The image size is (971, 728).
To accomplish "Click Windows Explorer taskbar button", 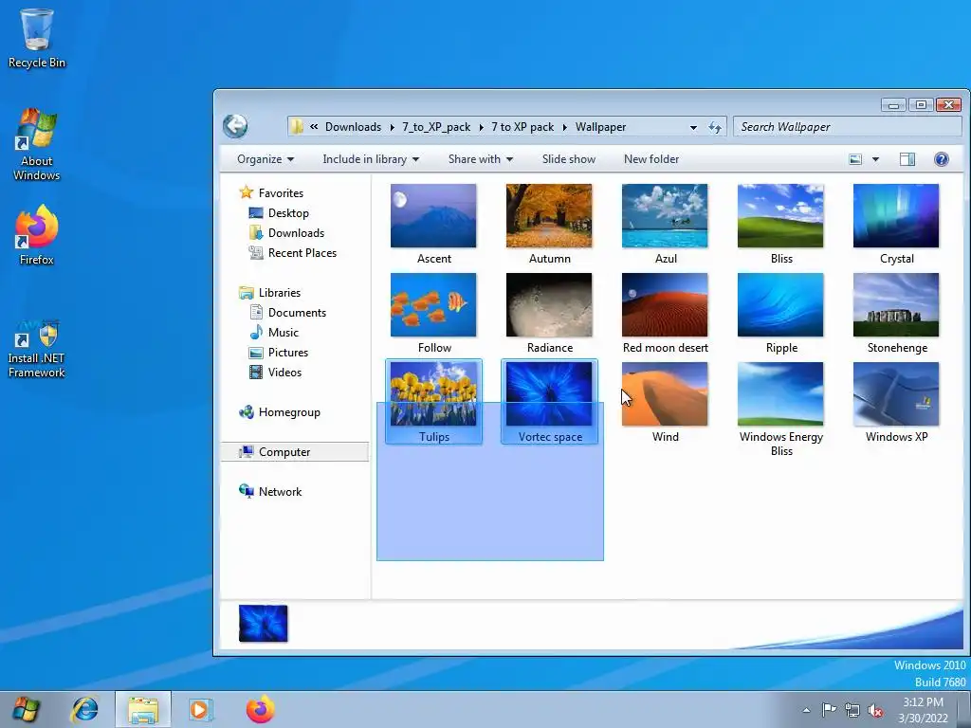I will click(143, 709).
